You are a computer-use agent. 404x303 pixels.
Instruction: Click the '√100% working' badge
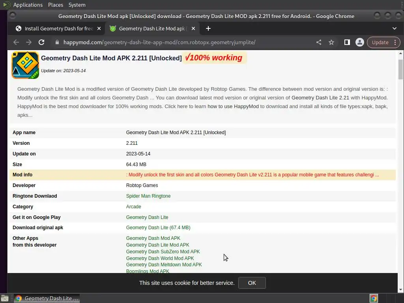pos(214,58)
